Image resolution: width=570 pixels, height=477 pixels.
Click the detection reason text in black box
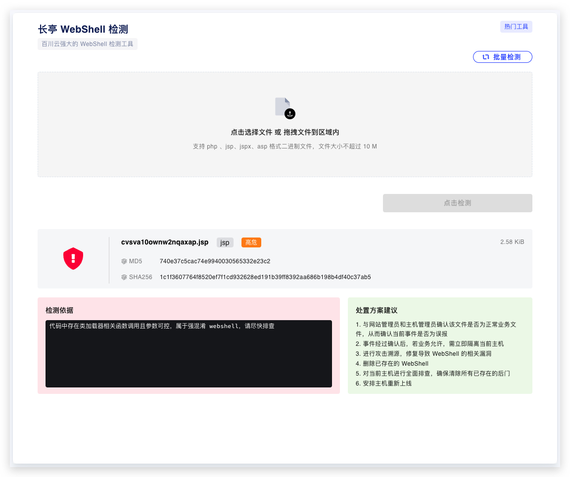(x=162, y=326)
